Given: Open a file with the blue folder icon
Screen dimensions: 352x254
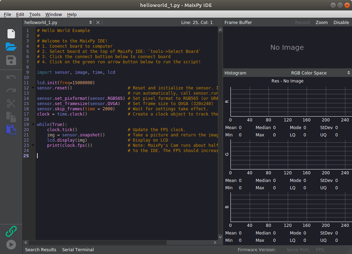Looking at the screenshot, I should point(11,47).
